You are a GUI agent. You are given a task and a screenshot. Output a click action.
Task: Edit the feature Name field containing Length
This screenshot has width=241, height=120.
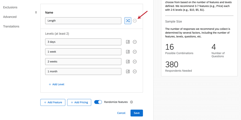[x=83, y=21]
